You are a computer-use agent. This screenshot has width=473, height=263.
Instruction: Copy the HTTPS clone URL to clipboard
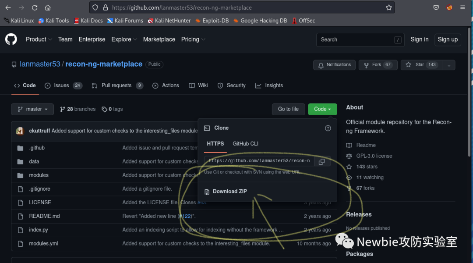[322, 162]
